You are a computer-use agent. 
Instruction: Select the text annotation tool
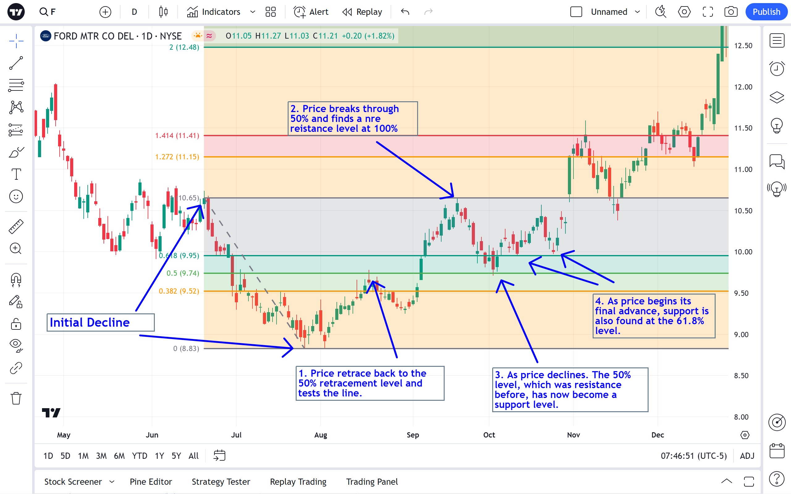click(16, 174)
